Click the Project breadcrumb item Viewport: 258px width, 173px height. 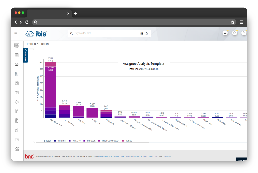pyautogui.click(x=31, y=44)
